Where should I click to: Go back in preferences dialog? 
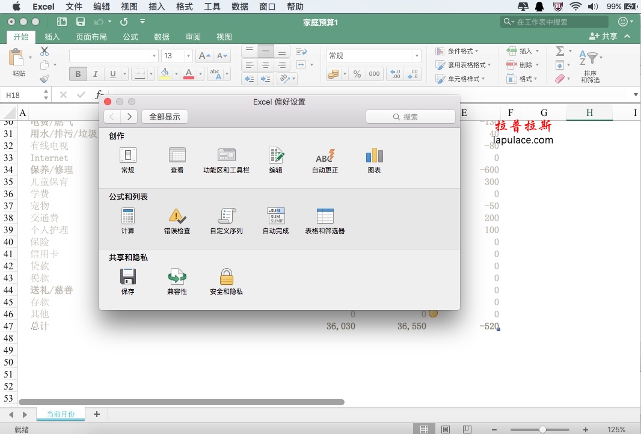coord(112,117)
